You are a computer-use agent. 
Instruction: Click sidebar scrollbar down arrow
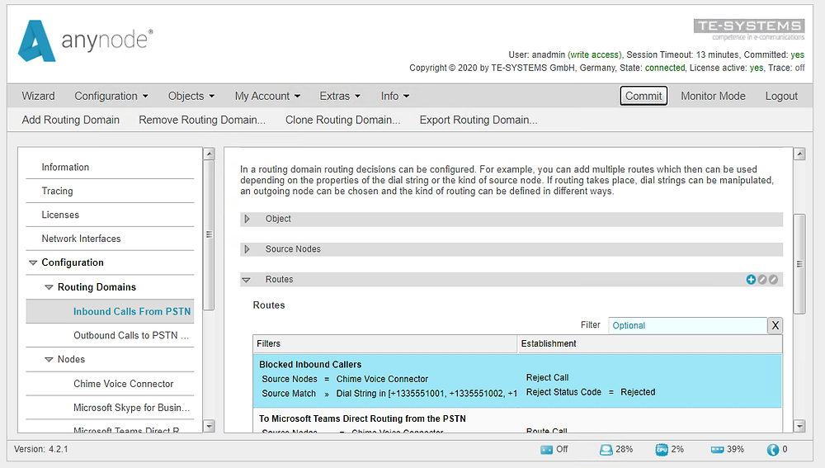point(209,426)
